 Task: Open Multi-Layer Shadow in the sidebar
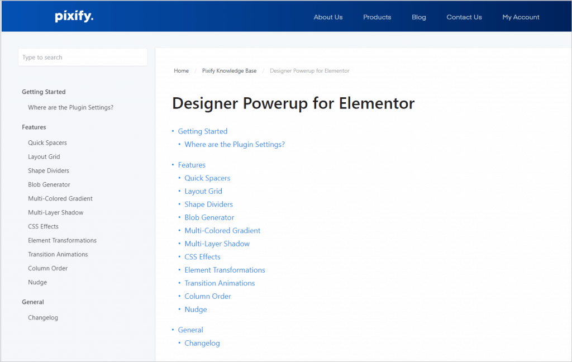click(x=56, y=213)
